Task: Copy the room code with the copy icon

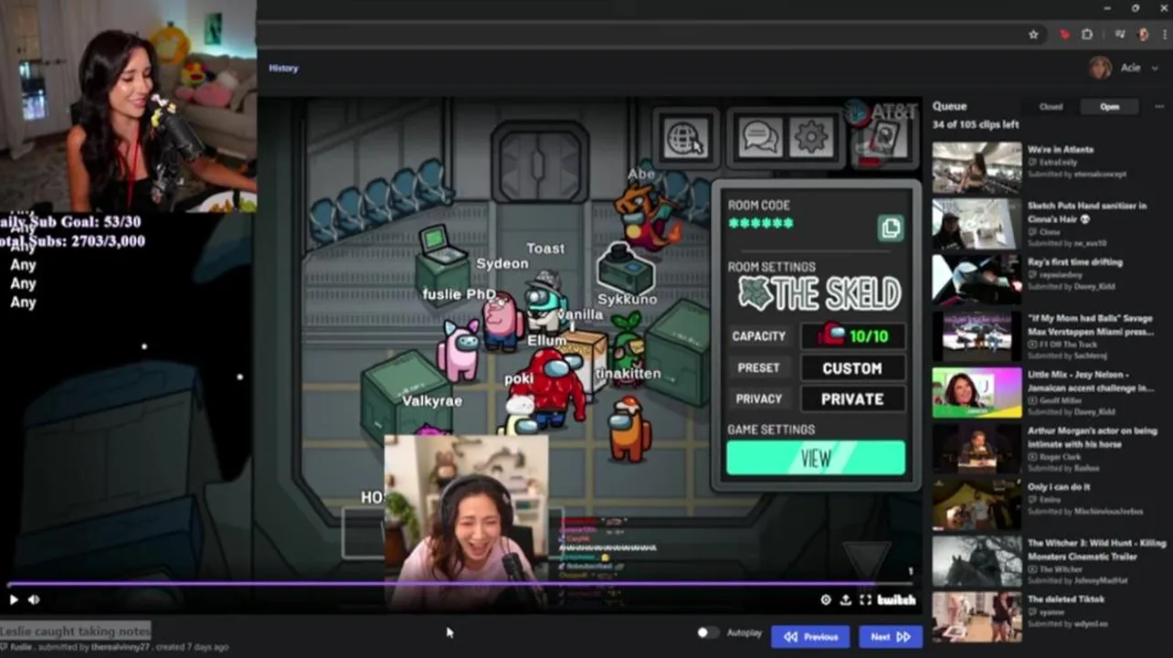Action: tap(891, 228)
